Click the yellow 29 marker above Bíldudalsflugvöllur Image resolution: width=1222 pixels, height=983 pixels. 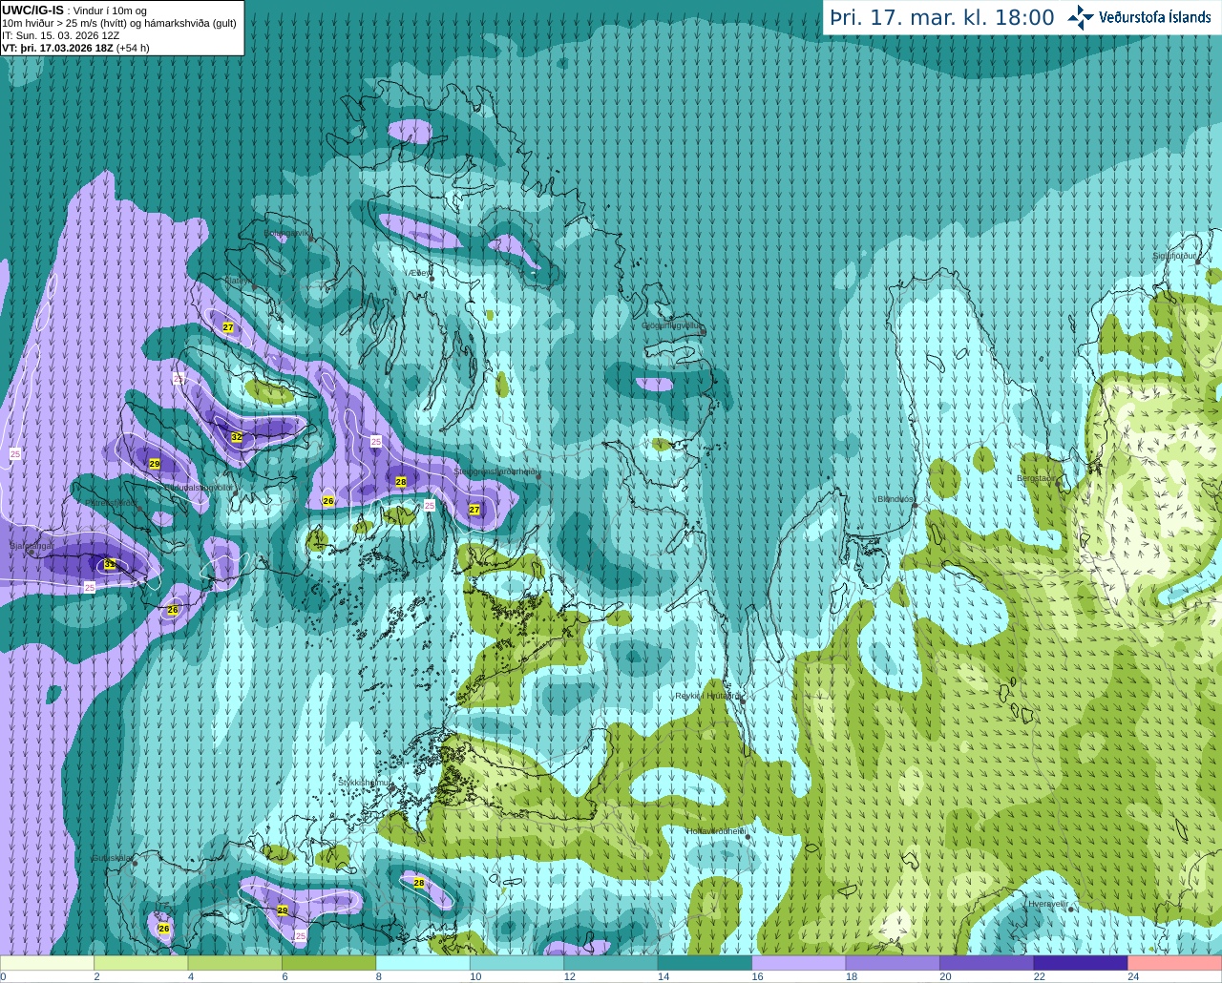click(155, 464)
